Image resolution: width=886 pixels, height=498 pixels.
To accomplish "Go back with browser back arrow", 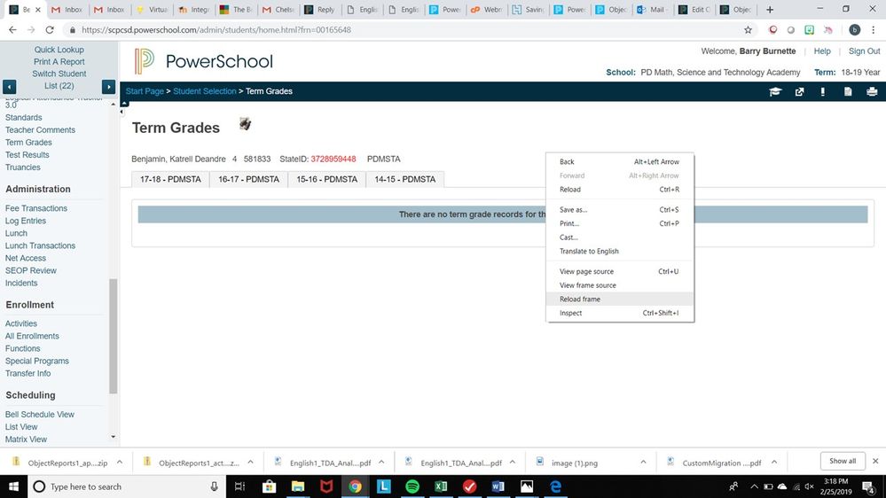I will coord(12,30).
